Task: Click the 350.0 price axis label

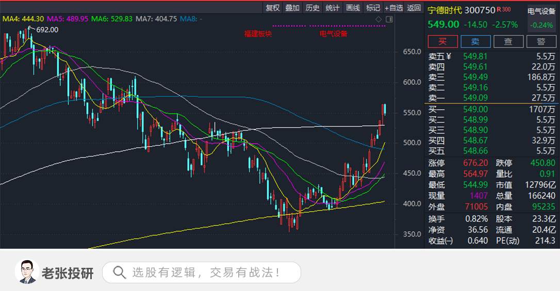Action: (x=412, y=234)
